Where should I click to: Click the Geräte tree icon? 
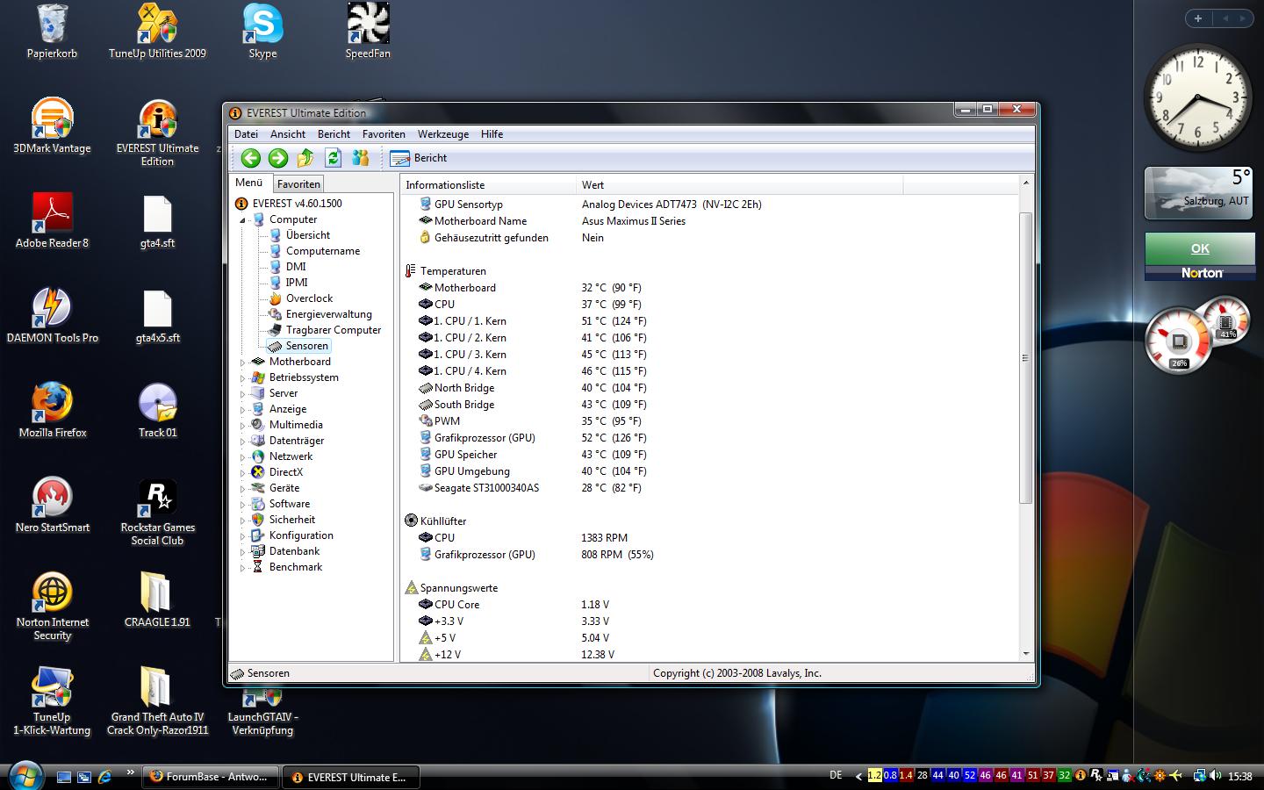point(258,488)
